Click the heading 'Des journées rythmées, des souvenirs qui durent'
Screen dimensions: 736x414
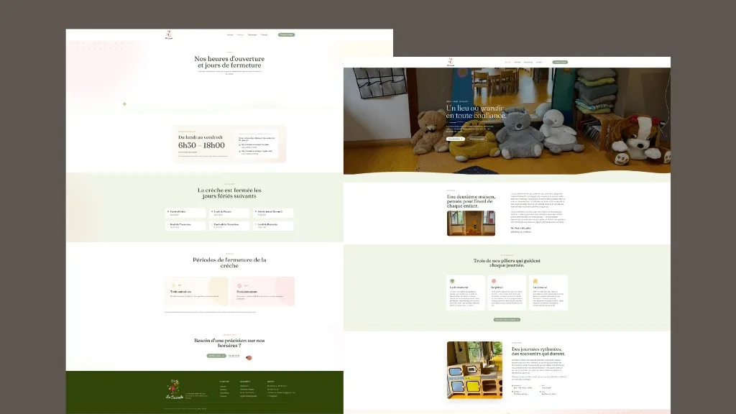(538, 351)
